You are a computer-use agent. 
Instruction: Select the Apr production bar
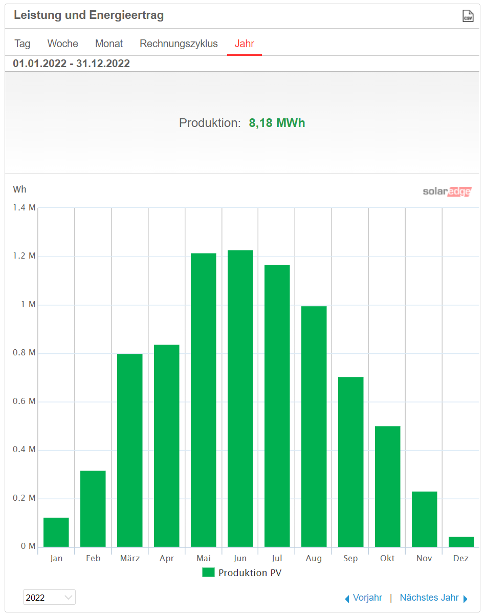(167, 446)
